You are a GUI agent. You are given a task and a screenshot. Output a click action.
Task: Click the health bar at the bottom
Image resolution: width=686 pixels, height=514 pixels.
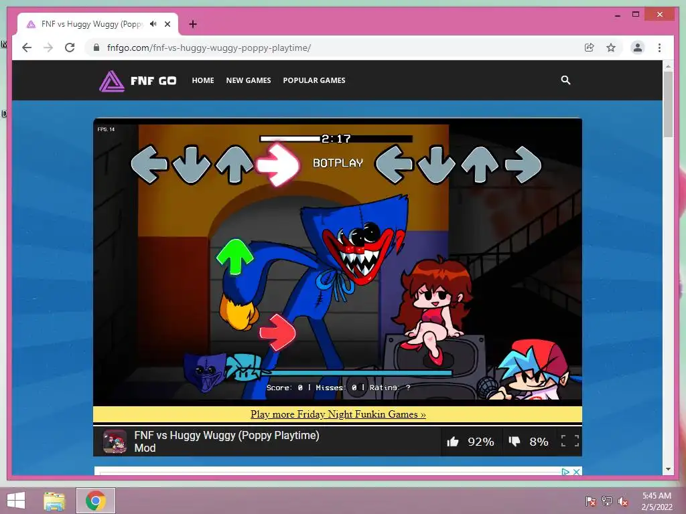356,373
